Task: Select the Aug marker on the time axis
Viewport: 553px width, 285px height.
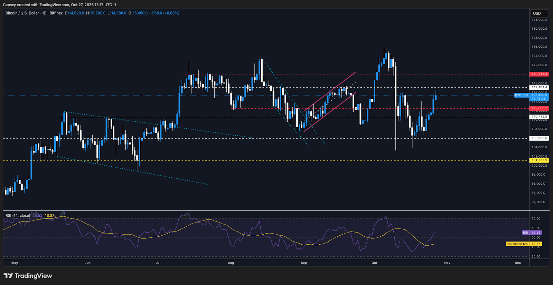Action: pos(231,263)
